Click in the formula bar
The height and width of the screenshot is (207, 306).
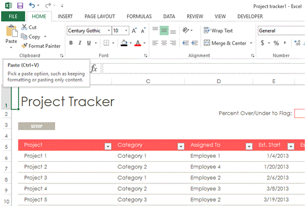coord(204,68)
